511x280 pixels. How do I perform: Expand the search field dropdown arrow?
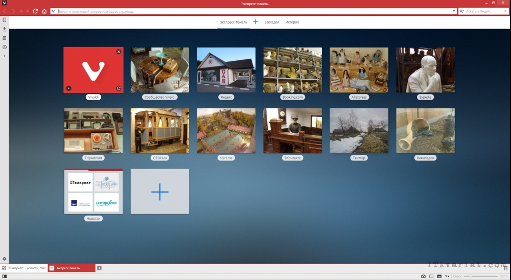[506, 11]
